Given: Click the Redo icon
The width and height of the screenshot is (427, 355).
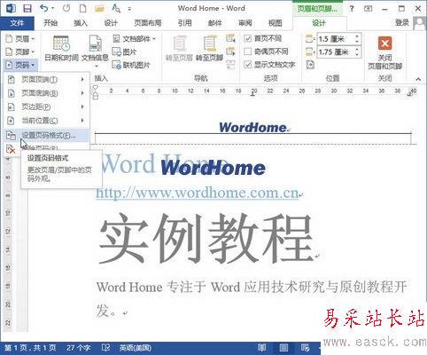Looking at the screenshot, I should 66,8.
